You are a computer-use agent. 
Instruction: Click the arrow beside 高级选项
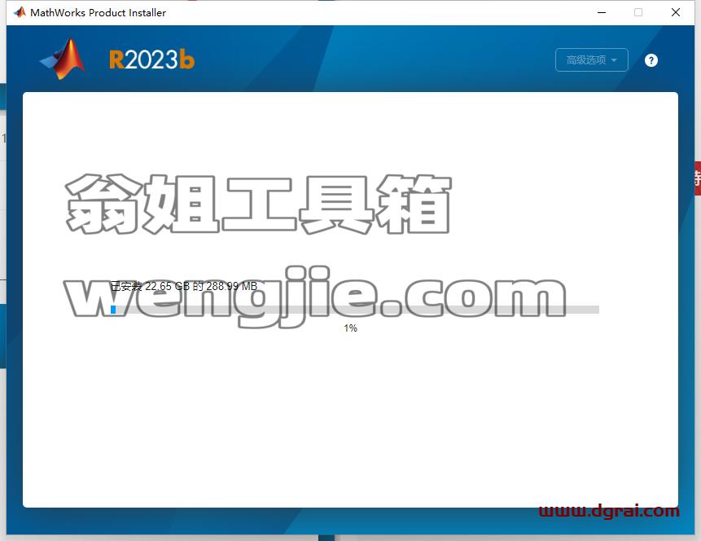point(614,60)
